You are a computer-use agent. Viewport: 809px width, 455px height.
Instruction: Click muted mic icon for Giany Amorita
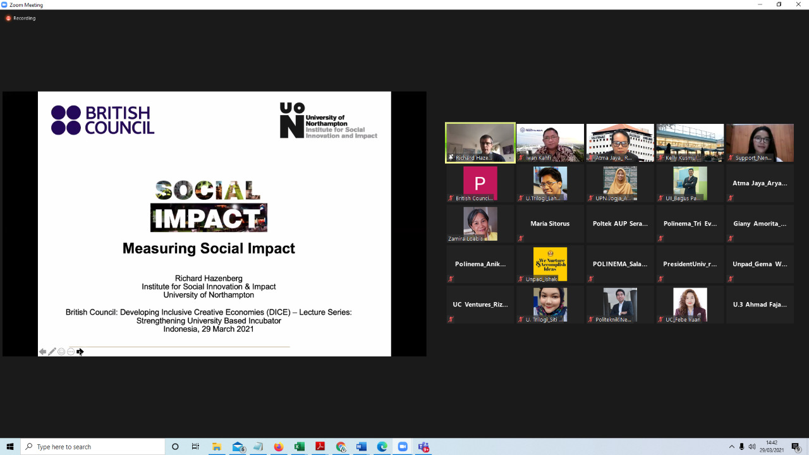click(731, 239)
